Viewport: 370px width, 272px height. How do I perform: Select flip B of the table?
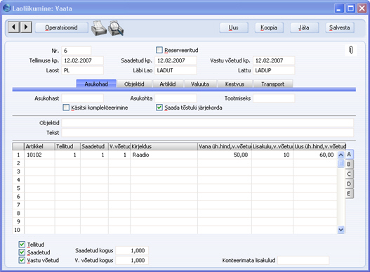(x=349, y=164)
